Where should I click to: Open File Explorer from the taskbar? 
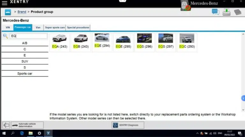(x=31, y=134)
